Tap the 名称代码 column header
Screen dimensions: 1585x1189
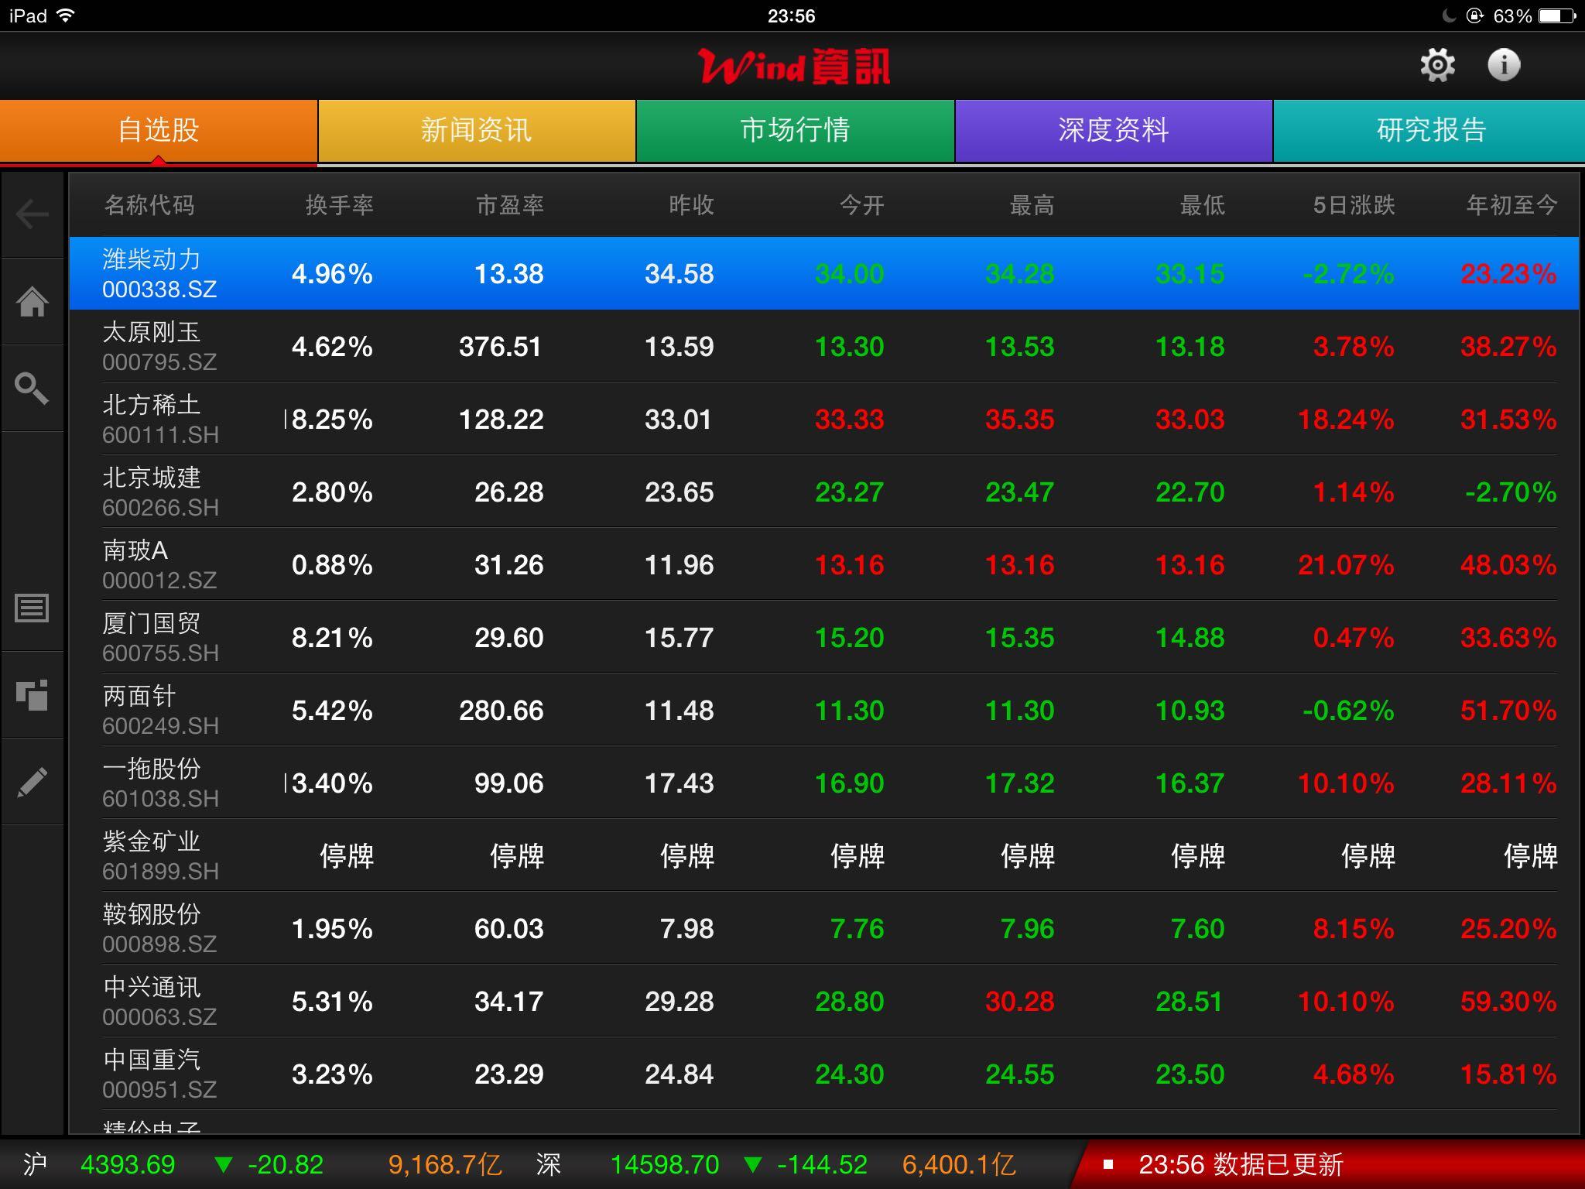[x=149, y=205]
